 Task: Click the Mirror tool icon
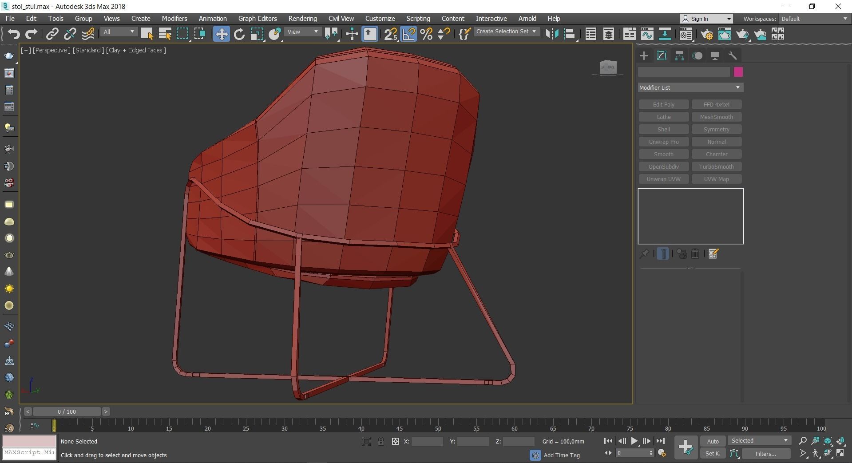552,34
